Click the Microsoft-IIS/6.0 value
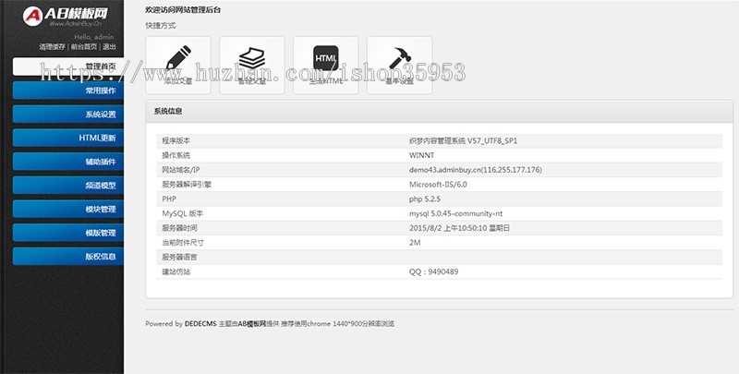 pos(438,184)
